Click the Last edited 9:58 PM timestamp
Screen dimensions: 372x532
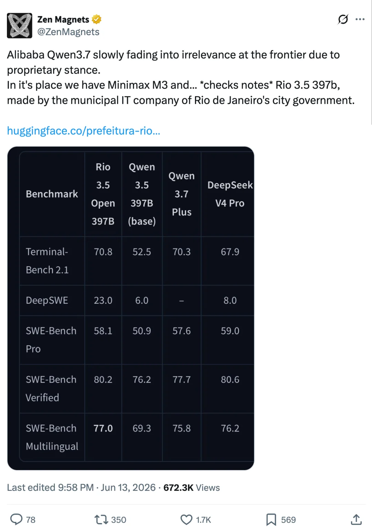click(x=50, y=488)
